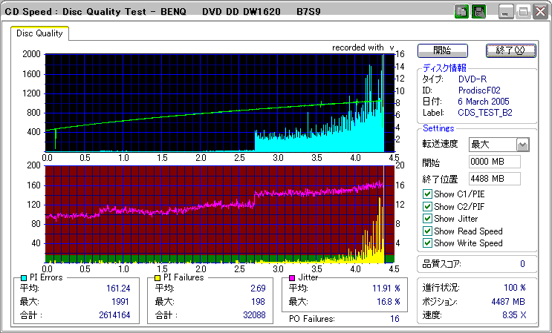Click the PI Failures maximum 198
This screenshot has height=333, width=552.
coord(259,302)
